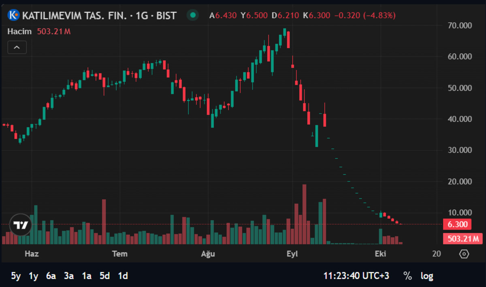The height and width of the screenshot is (287, 486).
Task: Click the 20 date label on time axis
Action: pos(437,254)
